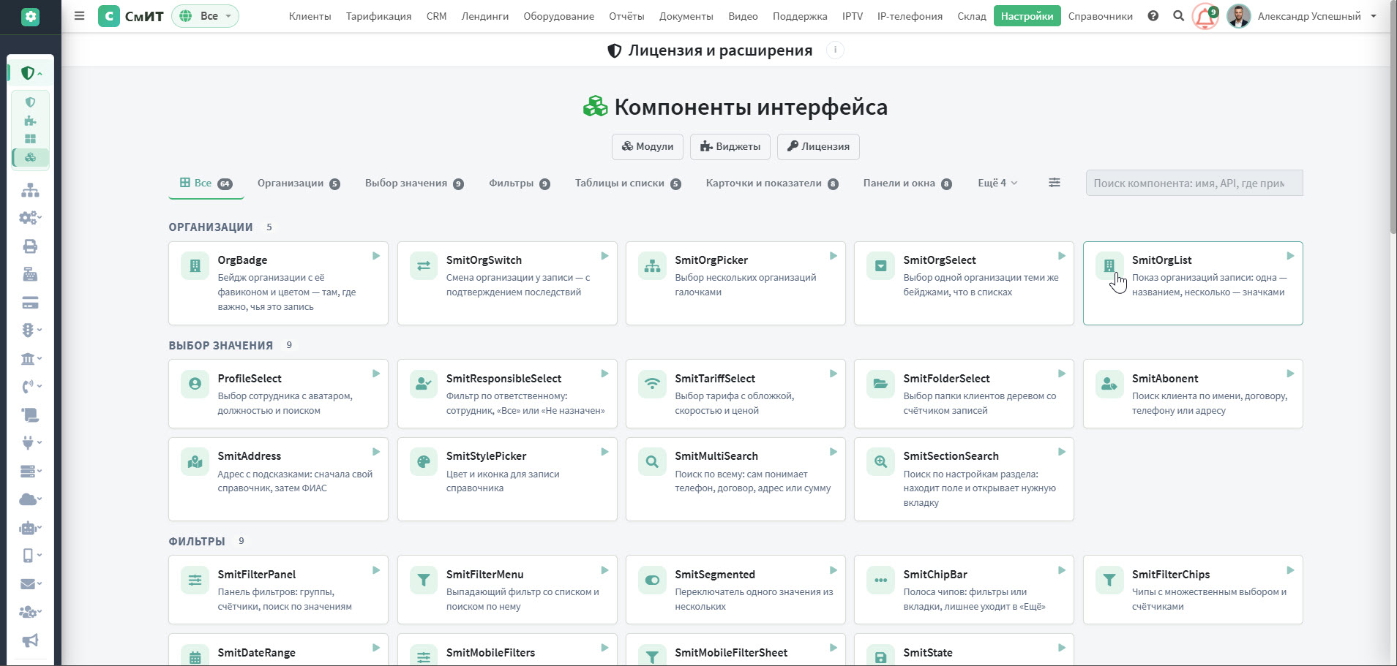Screen dimensions: 1397x666
Task: Expand the cloud section in sidebar
Action: (x=30, y=499)
